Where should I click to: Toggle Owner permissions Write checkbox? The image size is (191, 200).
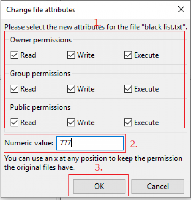[x=71, y=55]
